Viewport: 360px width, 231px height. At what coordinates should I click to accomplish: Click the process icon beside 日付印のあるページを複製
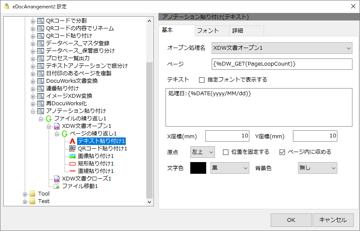(41, 74)
